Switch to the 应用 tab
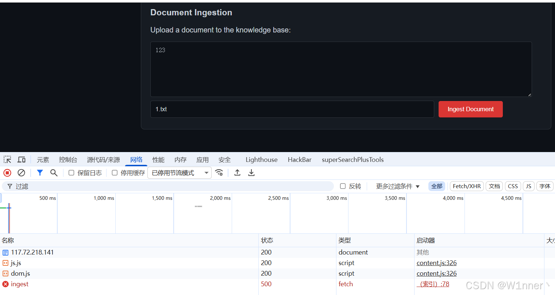This screenshot has width=555, height=295. coord(203,160)
